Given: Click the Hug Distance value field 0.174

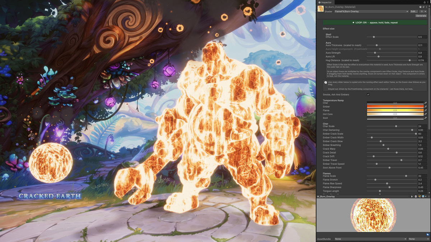Looking at the screenshot, I should (x=422, y=60).
